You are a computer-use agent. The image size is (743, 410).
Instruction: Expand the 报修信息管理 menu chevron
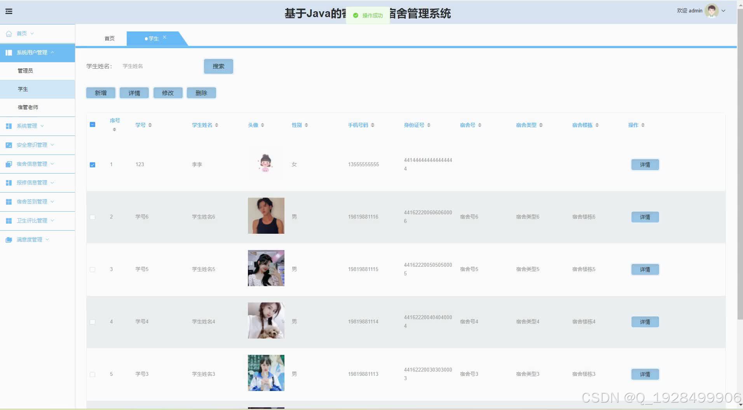[x=52, y=182]
